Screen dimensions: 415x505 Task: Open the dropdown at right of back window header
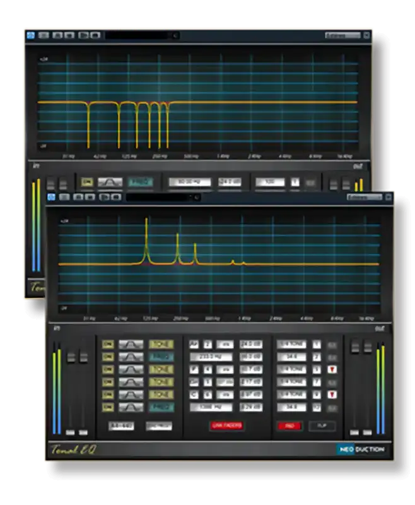pos(343,35)
